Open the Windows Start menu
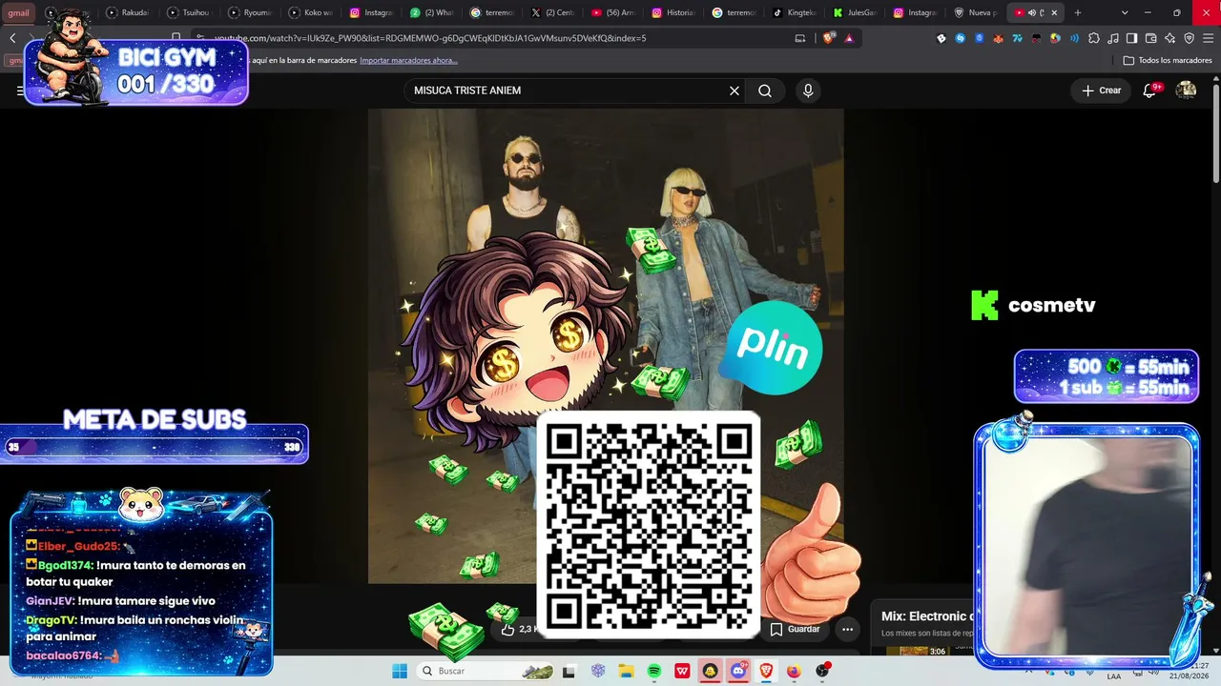This screenshot has width=1221, height=686. coord(400,671)
